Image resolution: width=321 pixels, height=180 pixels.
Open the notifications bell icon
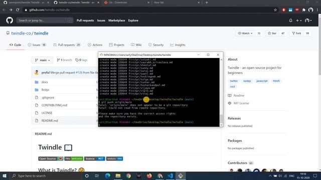290,20
